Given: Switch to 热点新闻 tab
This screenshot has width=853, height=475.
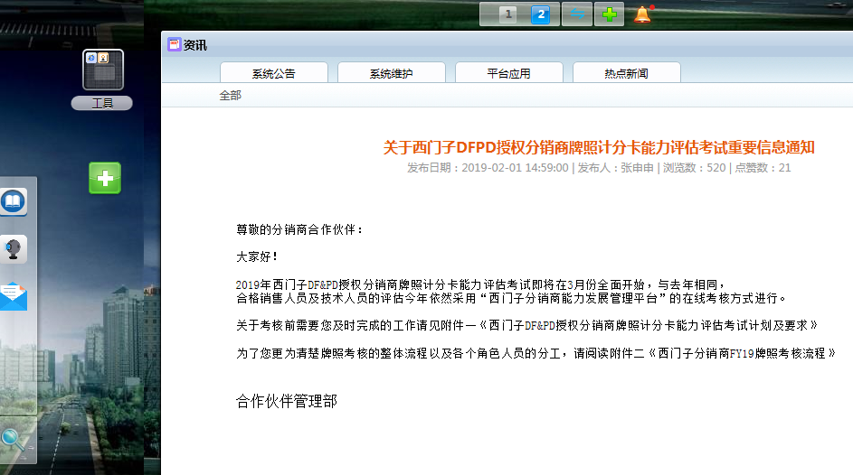Looking at the screenshot, I should [626, 73].
